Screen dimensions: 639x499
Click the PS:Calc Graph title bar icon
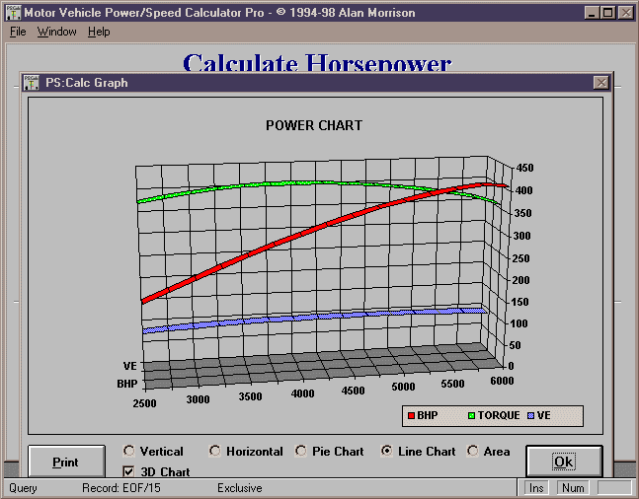pyautogui.click(x=32, y=83)
